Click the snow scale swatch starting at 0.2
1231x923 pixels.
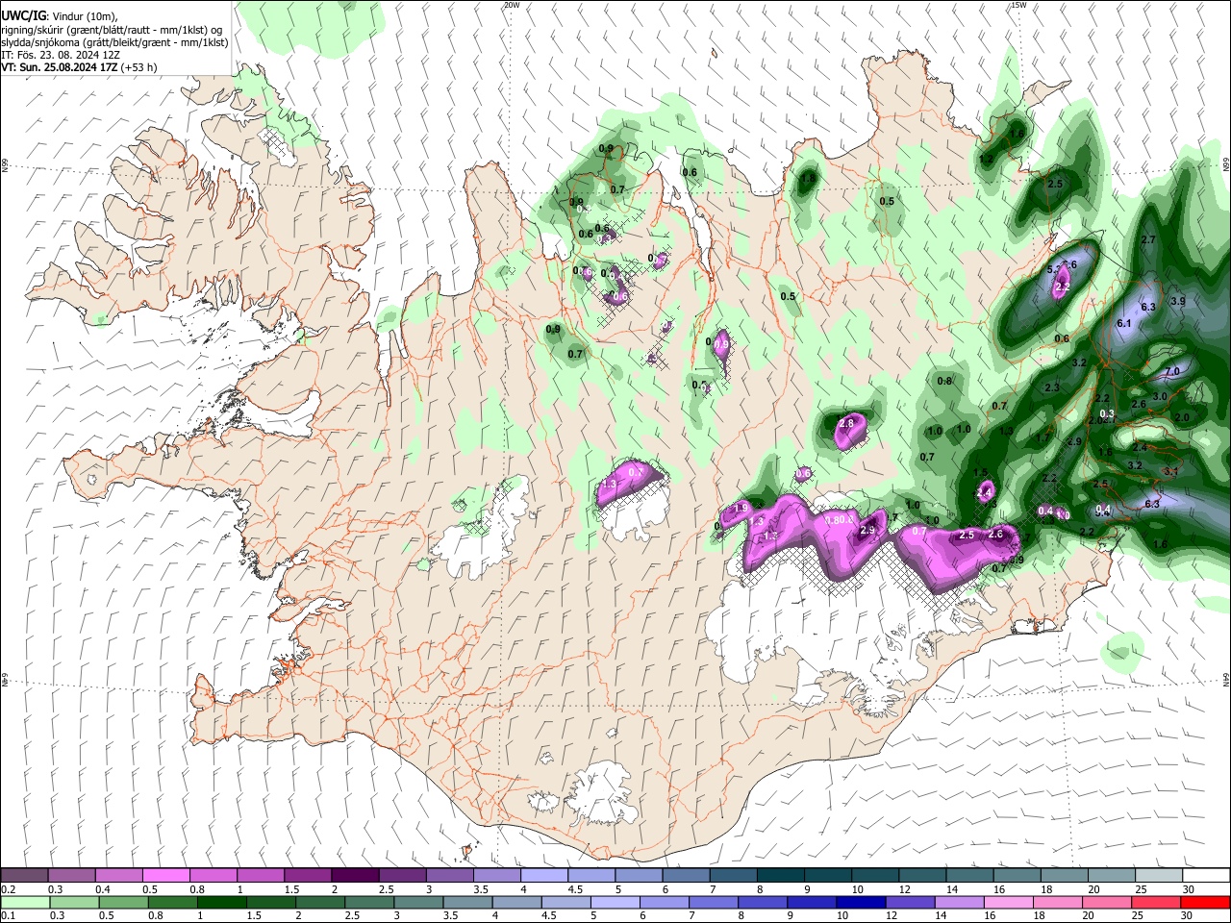coord(25,875)
